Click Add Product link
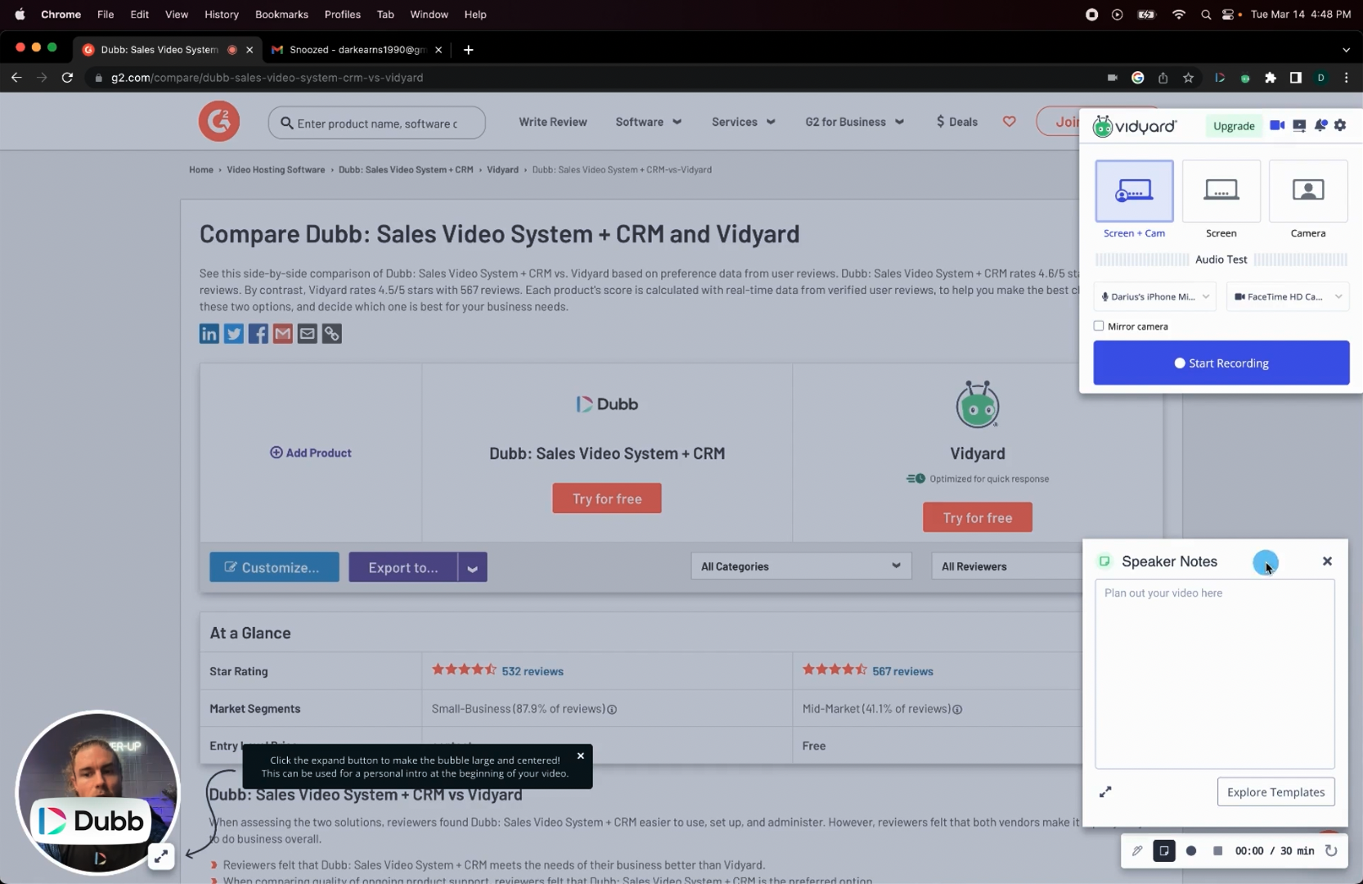Viewport: 1363px width, 884px height. coord(311,453)
